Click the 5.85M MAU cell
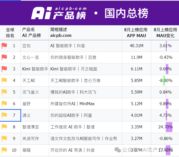Viewport: 179px width, 157px height. (136, 81)
